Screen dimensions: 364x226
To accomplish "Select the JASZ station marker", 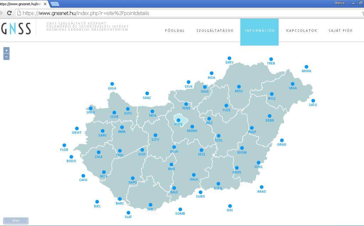I will click(209, 119).
